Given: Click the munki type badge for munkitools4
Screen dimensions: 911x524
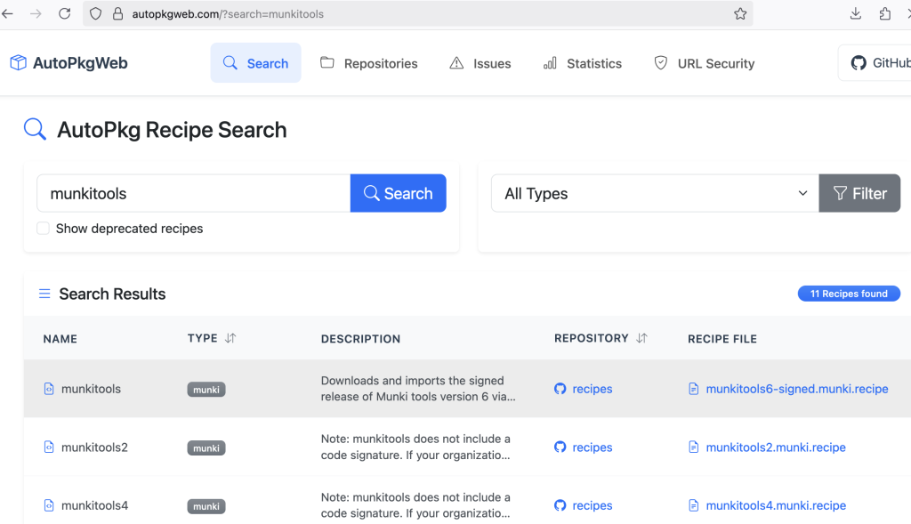Looking at the screenshot, I should (x=206, y=506).
